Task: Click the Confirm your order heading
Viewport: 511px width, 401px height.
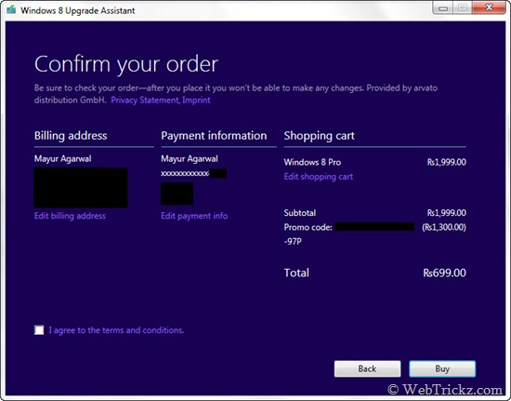Action: [126, 64]
